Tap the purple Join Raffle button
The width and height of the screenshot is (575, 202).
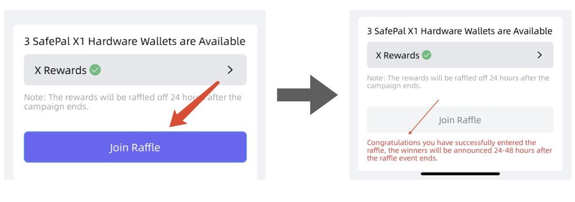point(135,147)
